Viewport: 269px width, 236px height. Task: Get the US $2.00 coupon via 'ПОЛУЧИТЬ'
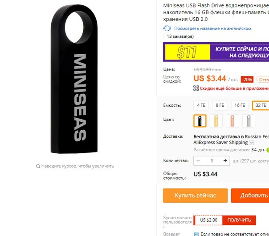[239, 220]
